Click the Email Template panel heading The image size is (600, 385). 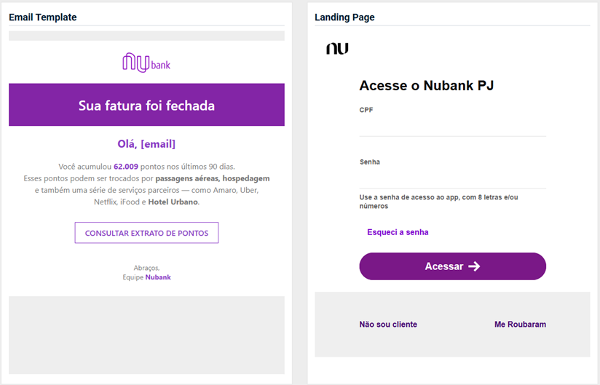(42, 17)
